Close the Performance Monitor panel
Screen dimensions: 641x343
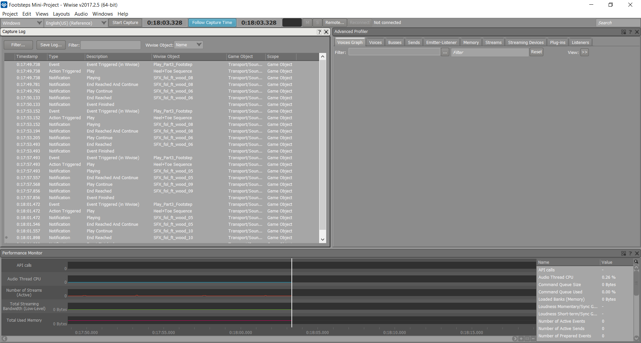click(x=637, y=253)
